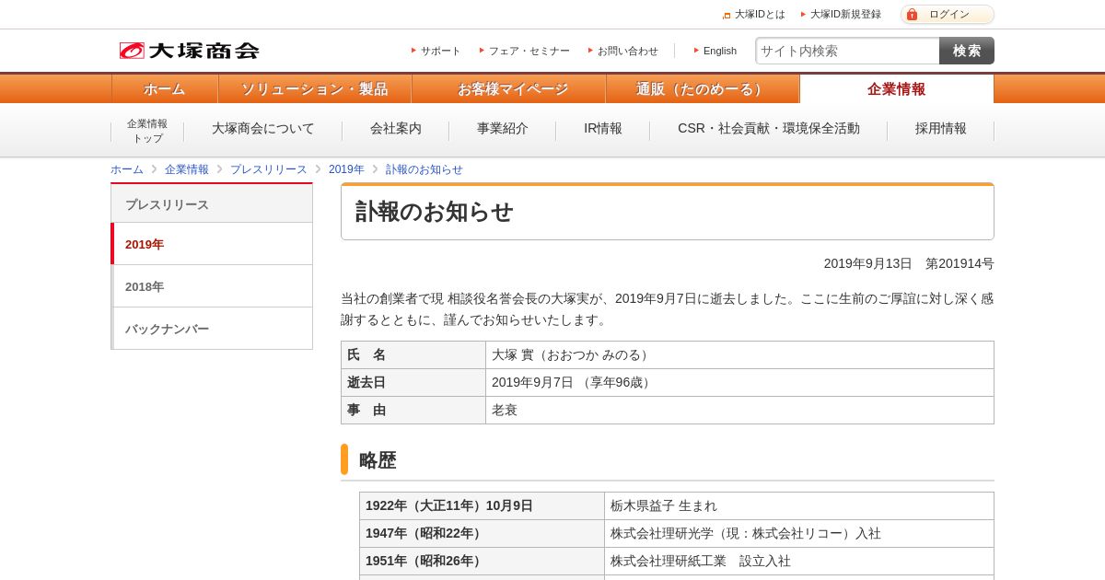Screen dimensions: 1105x580
Task: Click the 株式会社理研紙工業 設立入社 cell
Action: 799,562
